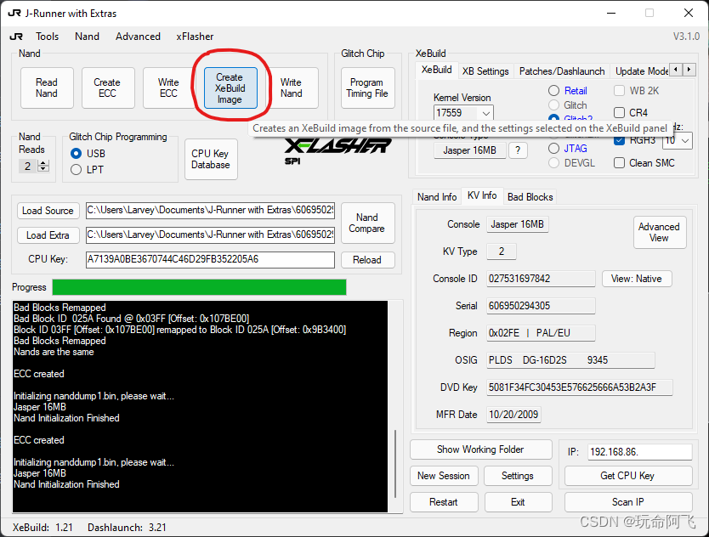
Task: Switch to the KV Info tab
Action: 482,195
